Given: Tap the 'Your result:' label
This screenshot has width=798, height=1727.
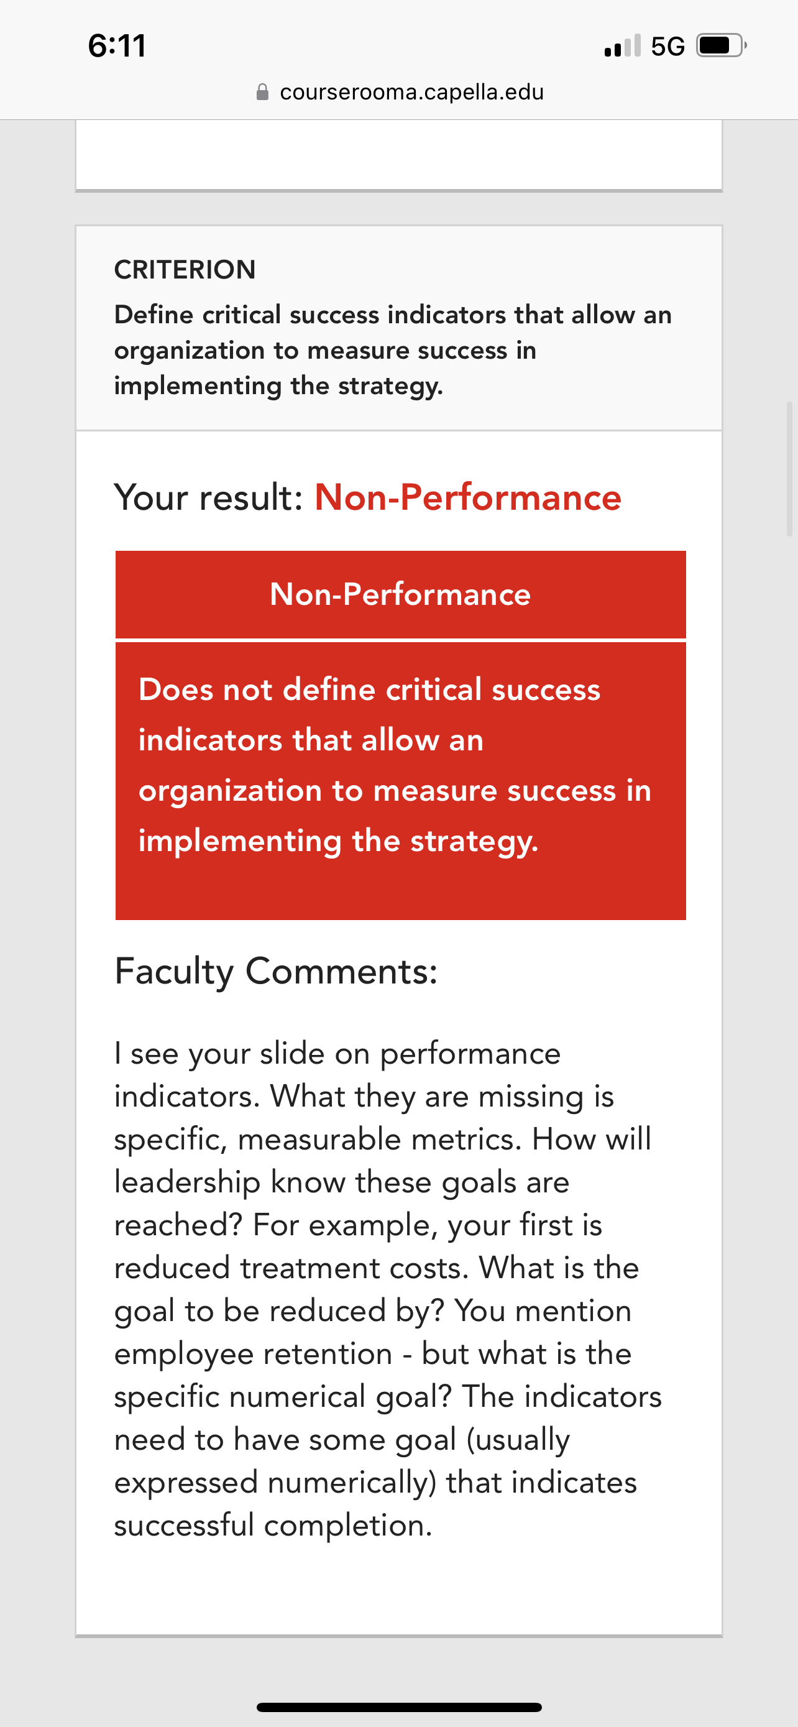Looking at the screenshot, I should [x=209, y=497].
